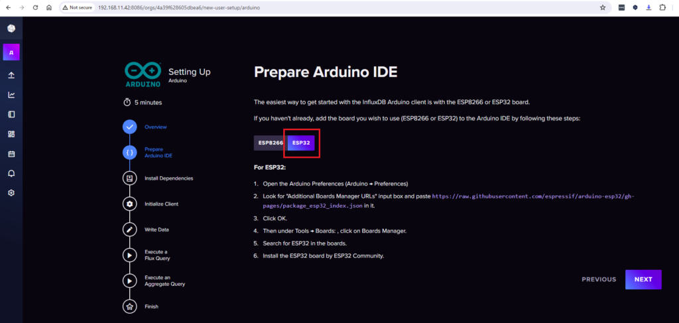Click the address bar URL

pyautogui.click(x=179, y=8)
